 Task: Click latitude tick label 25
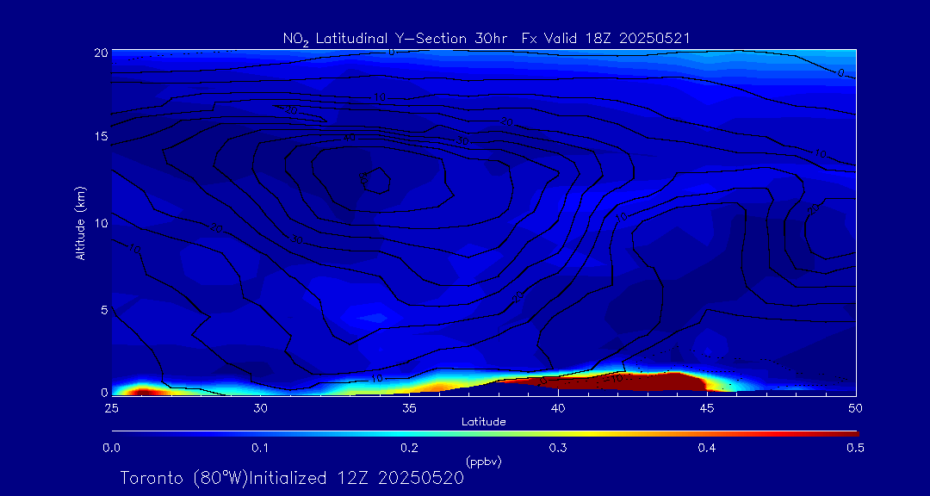(x=111, y=408)
